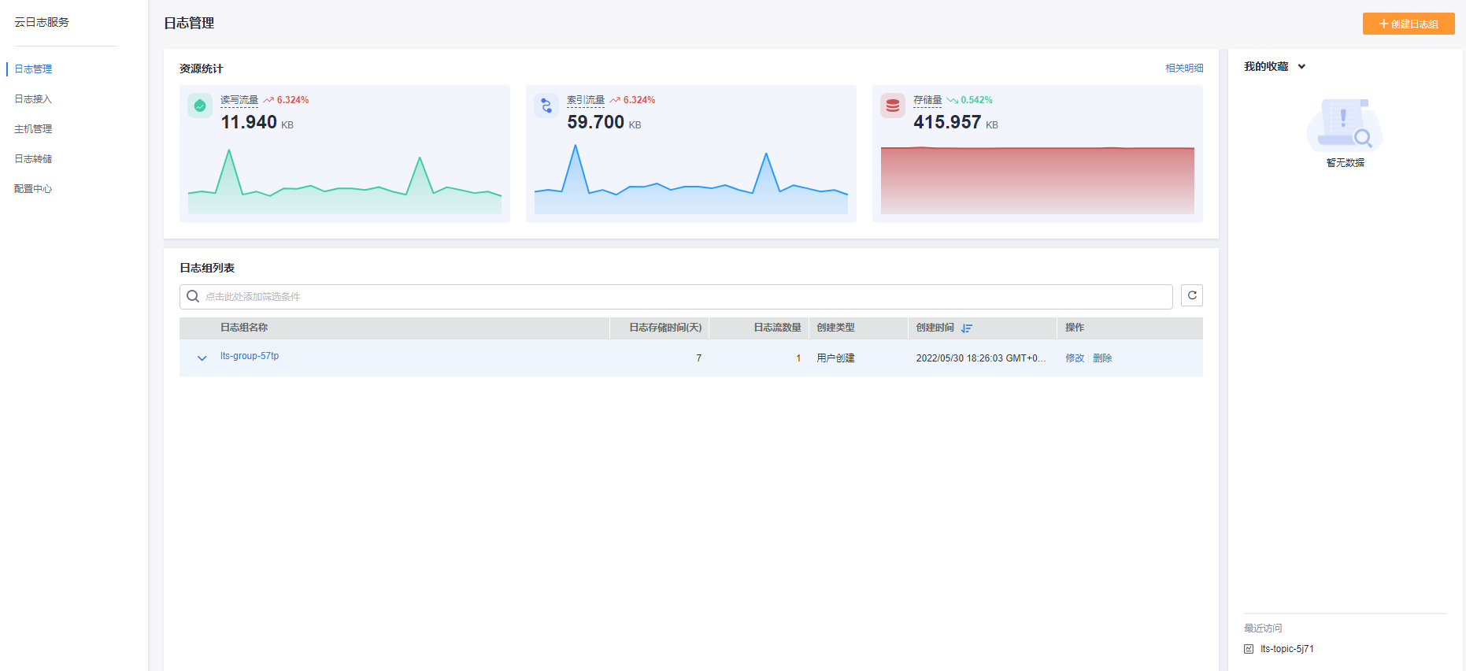Open 配置中心 in the sidebar

point(33,189)
